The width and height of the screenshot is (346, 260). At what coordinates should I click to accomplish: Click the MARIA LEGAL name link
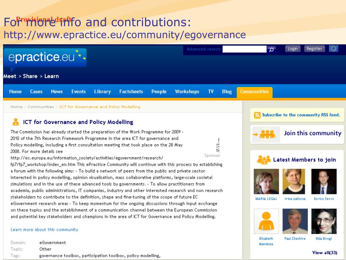(x=266, y=199)
